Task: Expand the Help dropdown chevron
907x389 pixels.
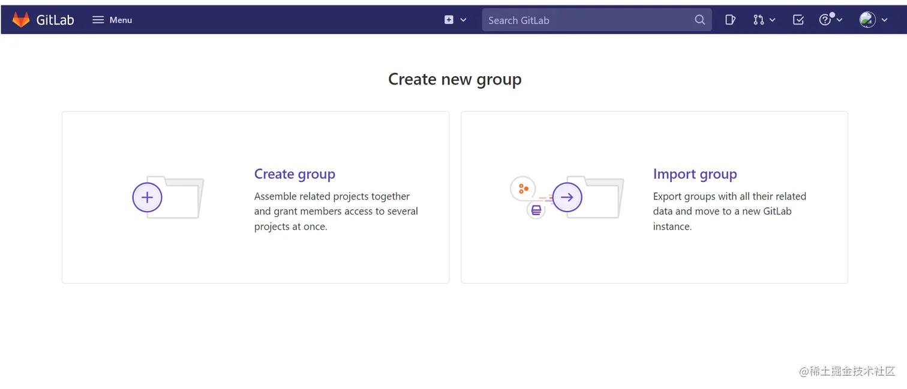Action: (839, 20)
